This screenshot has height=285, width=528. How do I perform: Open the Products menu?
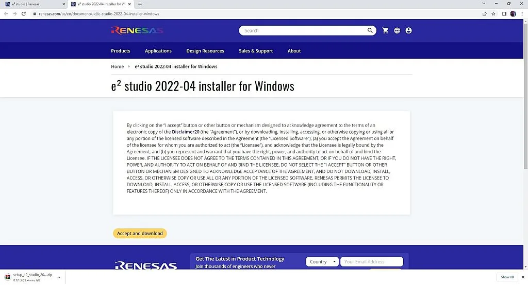[121, 51]
